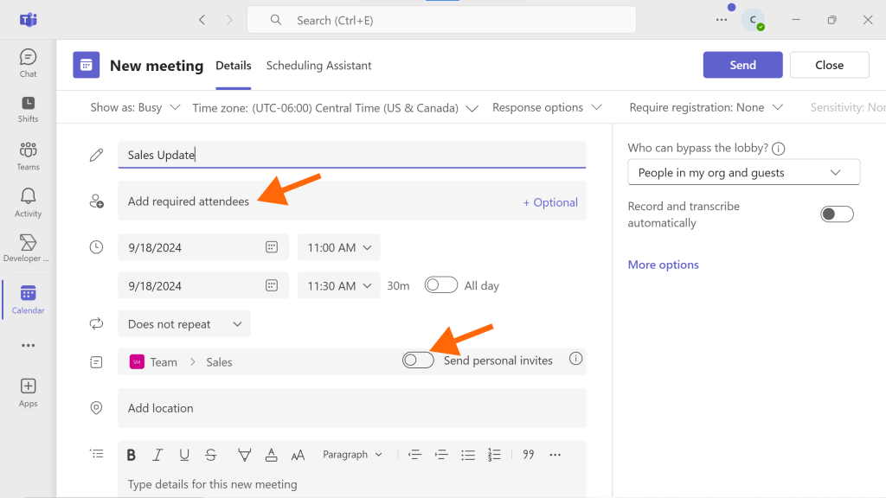Open the Activity feed
The image size is (886, 498).
point(28,202)
